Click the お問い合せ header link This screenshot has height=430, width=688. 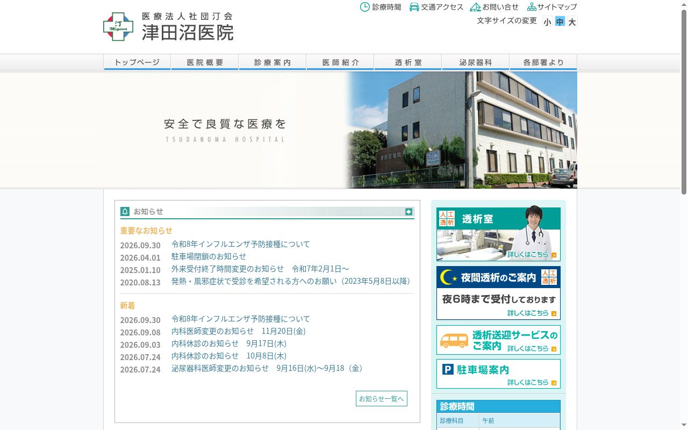click(500, 7)
